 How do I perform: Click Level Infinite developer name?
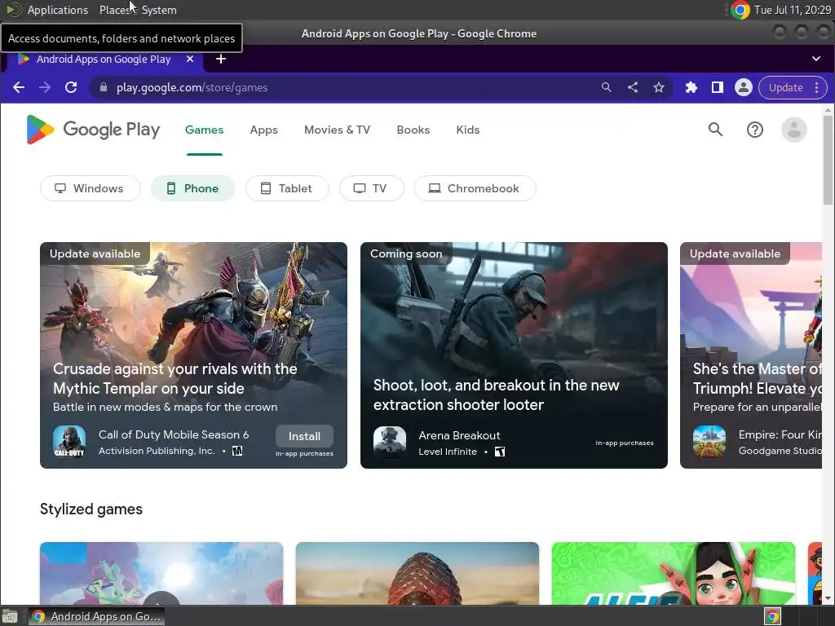click(x=448, y=452)
